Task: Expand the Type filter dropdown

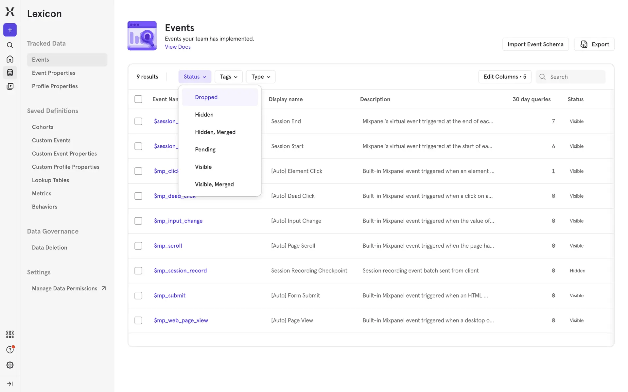Action: click(260, 77)
